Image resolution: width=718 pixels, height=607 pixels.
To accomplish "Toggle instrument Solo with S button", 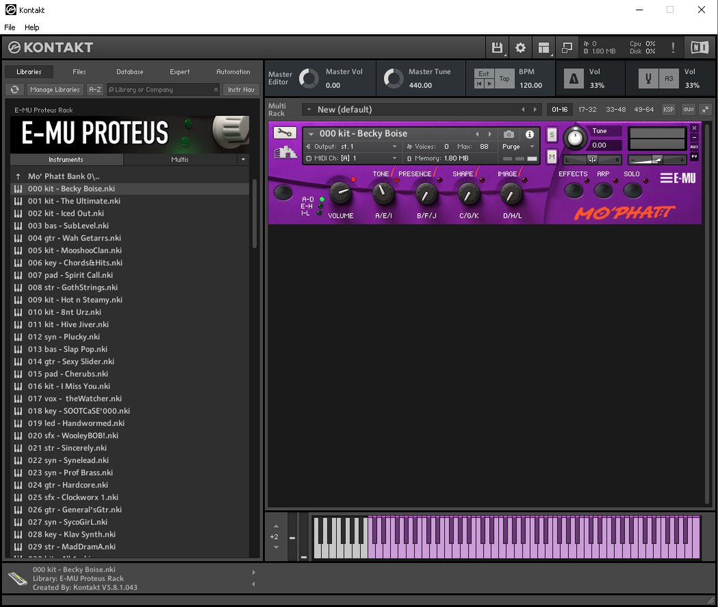I will coord(552,135).
